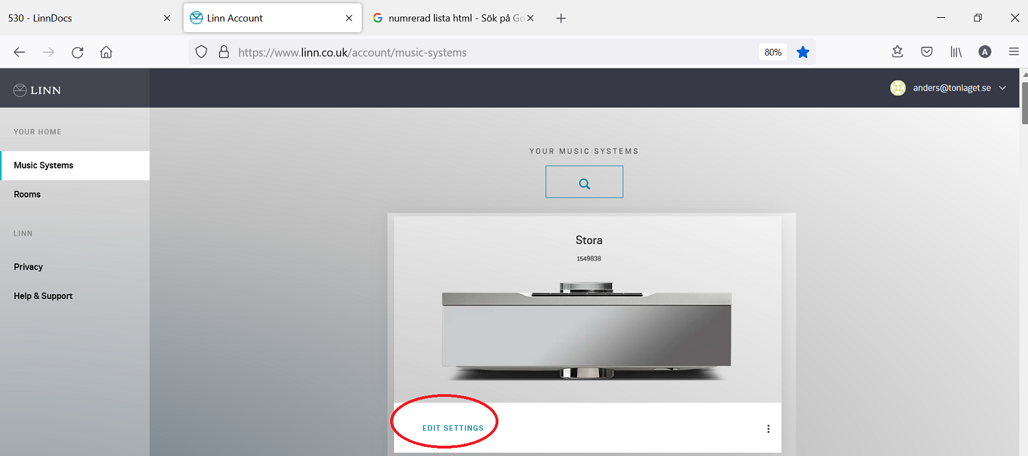
Task: Click the browser forward arrow
Action: [49, 52]
